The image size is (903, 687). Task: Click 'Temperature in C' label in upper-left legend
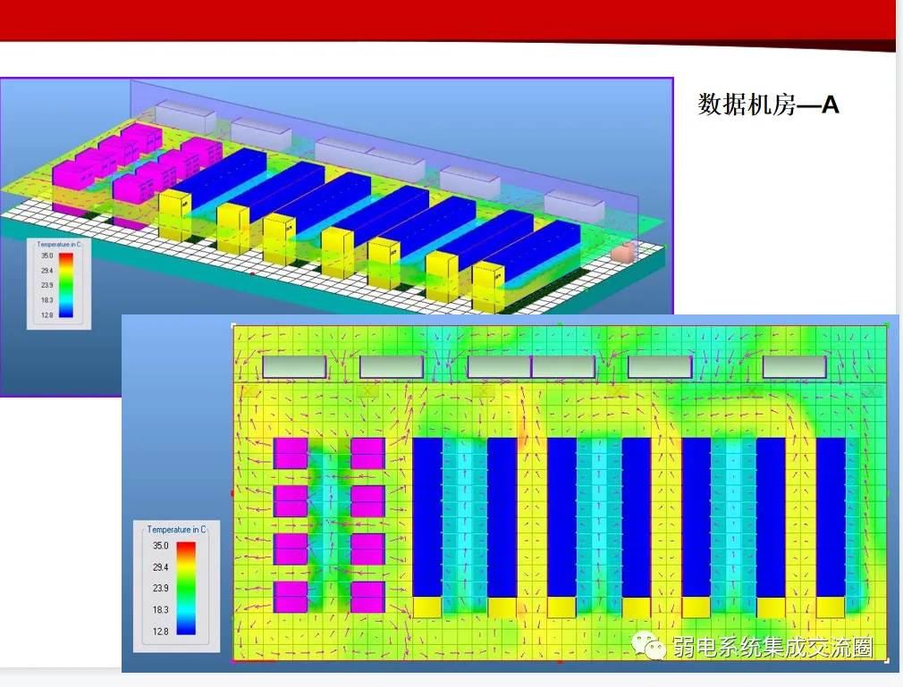coord(59,245)
